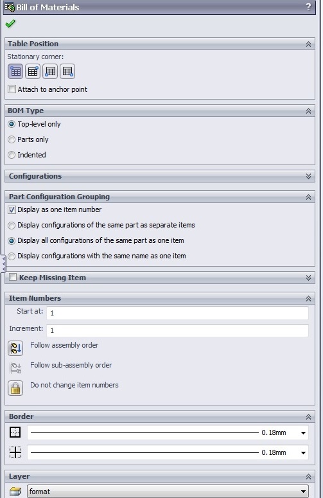Image resolution: width=323 pixels, height=498 pixels.
Task: Choose the Indented BOM type option
Action: coord(12,155)
